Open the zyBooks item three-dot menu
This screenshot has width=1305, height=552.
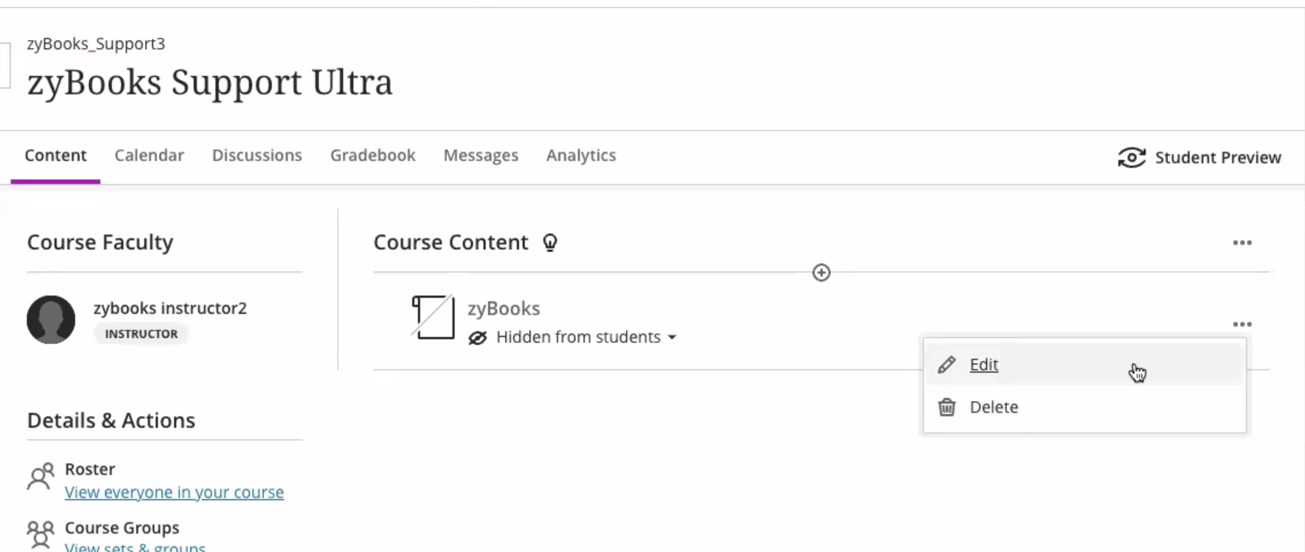pyautogui.click(x=1242, y=324)
